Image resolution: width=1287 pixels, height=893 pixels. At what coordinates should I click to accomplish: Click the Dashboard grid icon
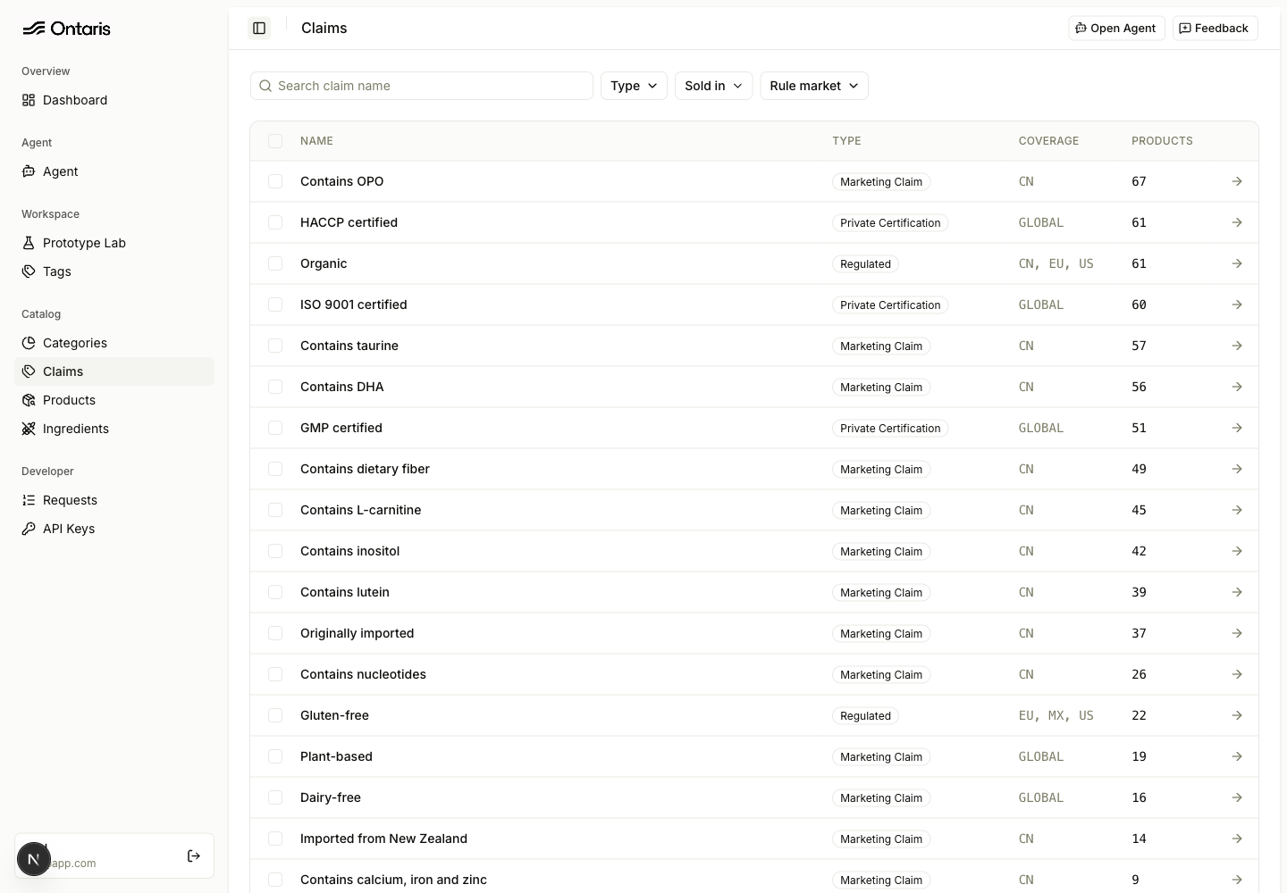point(29,100)
